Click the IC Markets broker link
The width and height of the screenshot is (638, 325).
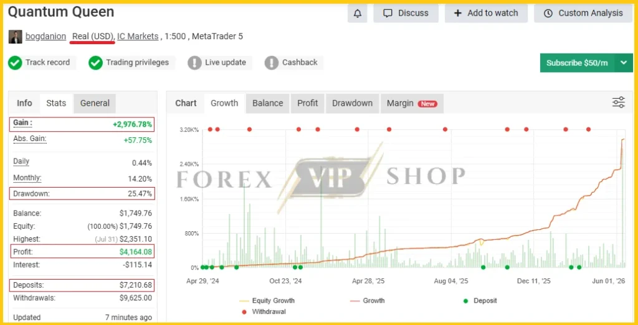point(138,36)
